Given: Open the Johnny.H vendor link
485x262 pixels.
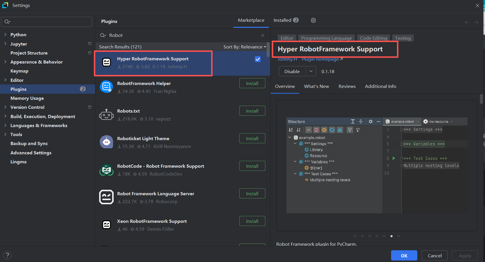Looking at the screenshot, I should (287, 59).
